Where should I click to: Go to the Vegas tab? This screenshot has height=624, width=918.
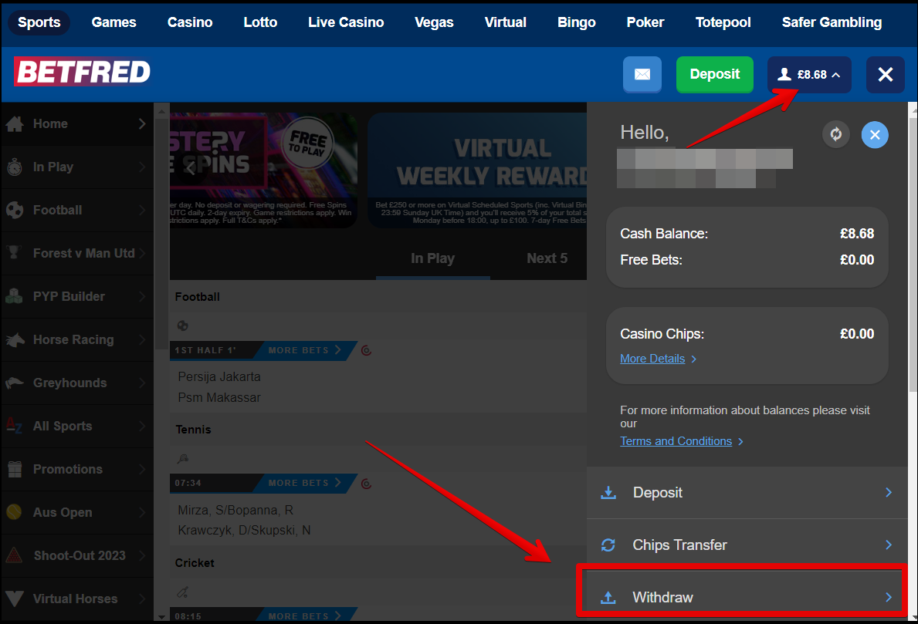(x=434, y=22)
